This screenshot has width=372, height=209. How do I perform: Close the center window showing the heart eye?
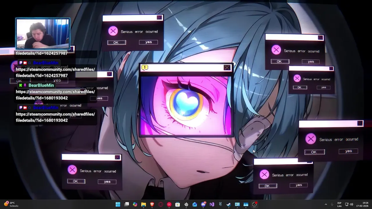pyautogui.click(x=227, y=68)
